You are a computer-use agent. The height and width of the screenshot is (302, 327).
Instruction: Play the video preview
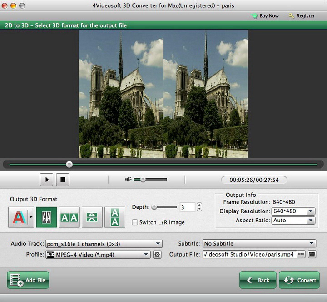click(46, 180)
